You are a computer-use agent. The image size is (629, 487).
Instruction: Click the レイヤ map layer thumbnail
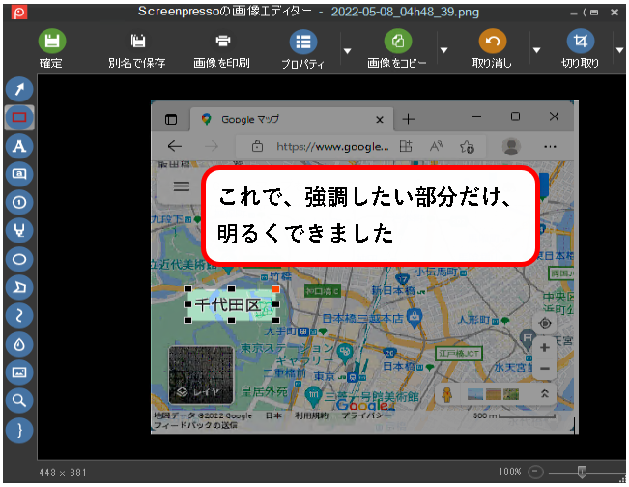[x=201, y=375]
